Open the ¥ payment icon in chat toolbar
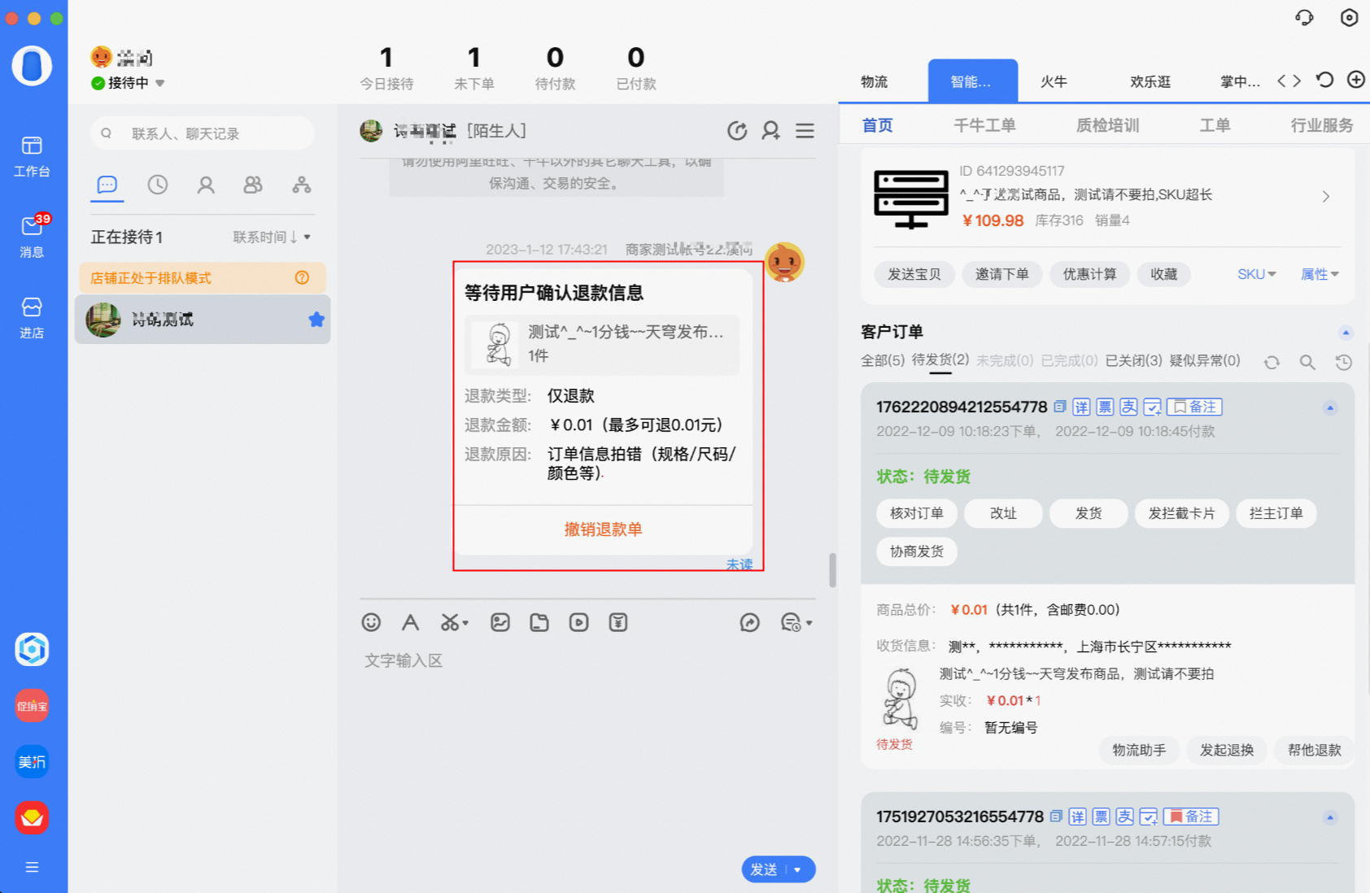The height and width of the screenshot is (893, 1370). 618,622
